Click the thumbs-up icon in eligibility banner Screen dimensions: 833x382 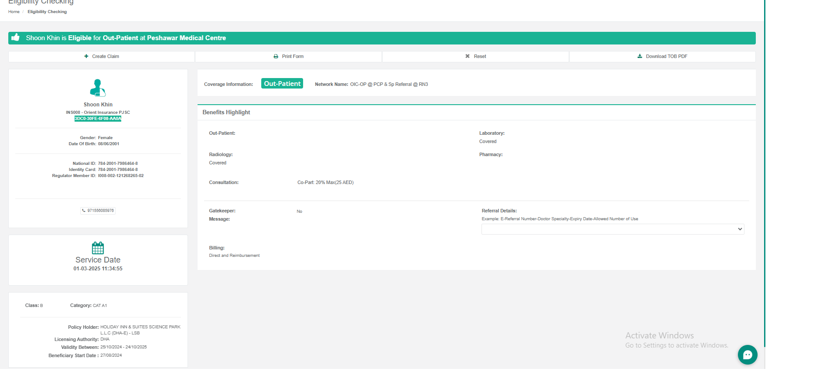click(x=15, y=38)
